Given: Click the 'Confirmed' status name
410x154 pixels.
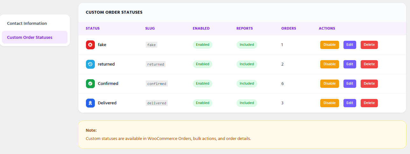Looking at the screenshot, I should pyautogui.click(x=108, y=84).
